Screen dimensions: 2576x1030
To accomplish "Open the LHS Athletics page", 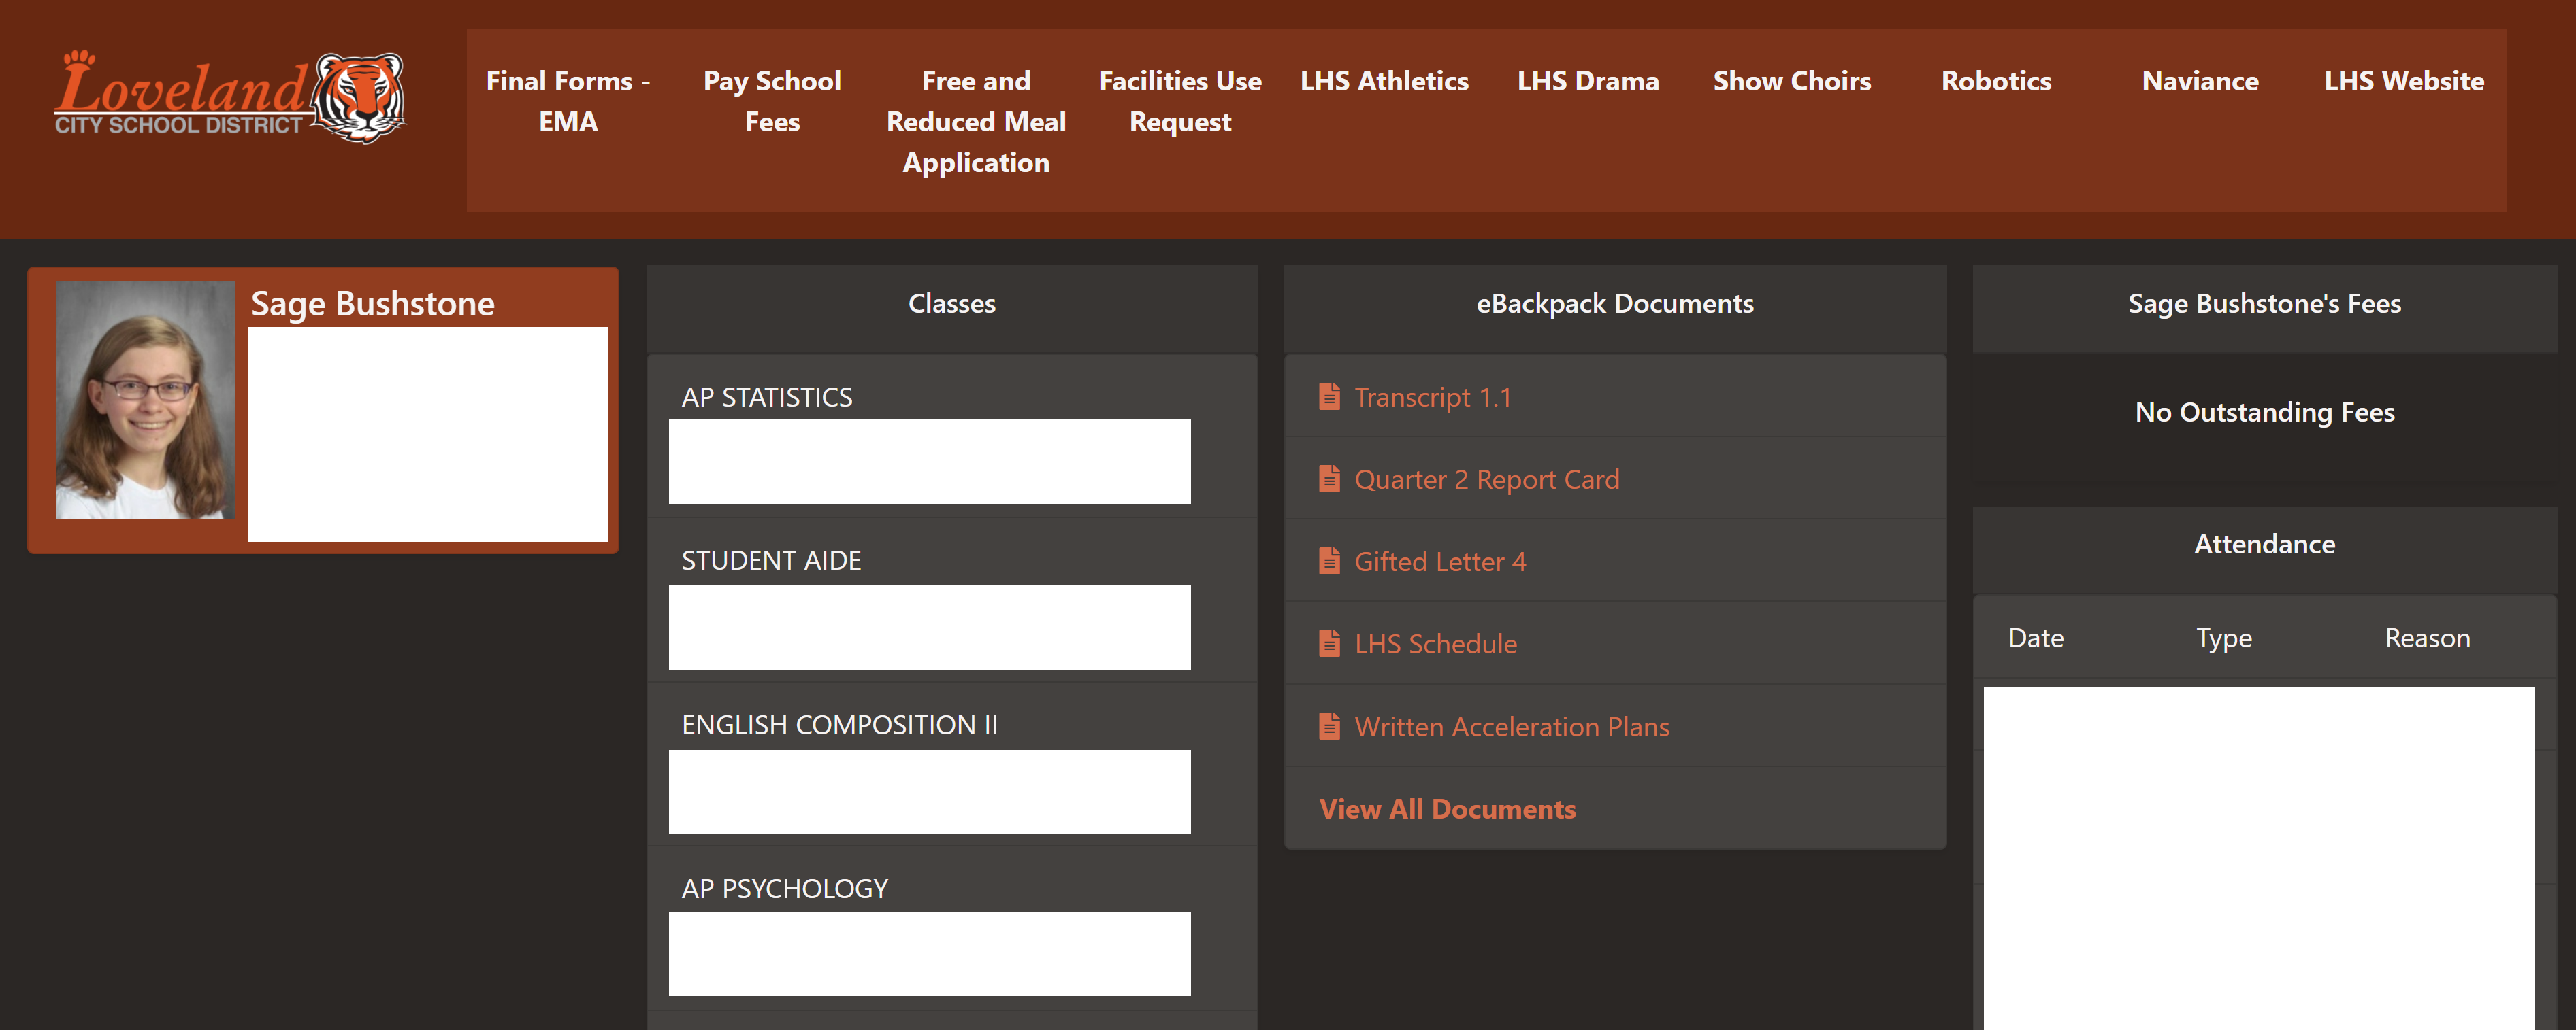I will tap(1384, 82).
